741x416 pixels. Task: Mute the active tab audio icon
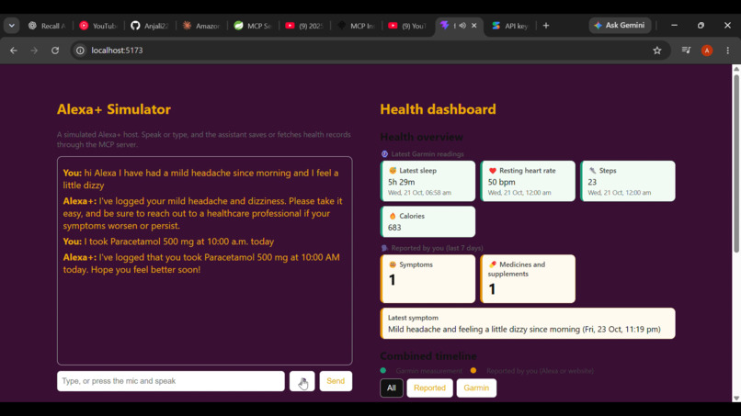tap(462, 26)
